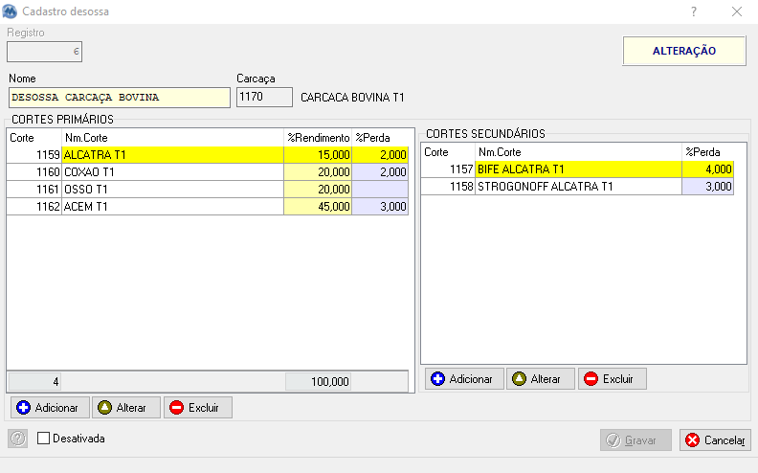This screenshot has height=473, width=758.
Task: Click the Nome field with DESOSSA CARCAÇA BOVINA
Action: click(x=120, y=98)
